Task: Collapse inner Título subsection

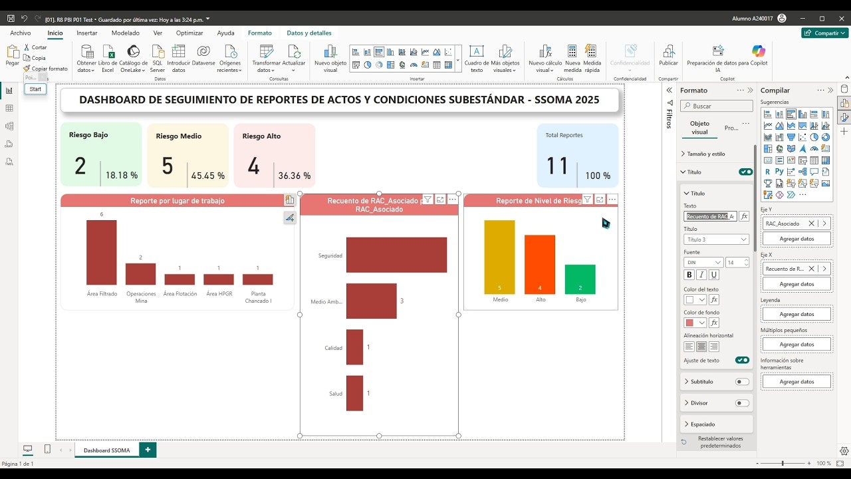Action: (695, 193)
